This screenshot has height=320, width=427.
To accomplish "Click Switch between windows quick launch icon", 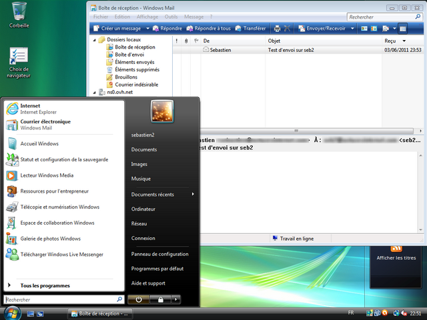I will (x=40, y=314).
